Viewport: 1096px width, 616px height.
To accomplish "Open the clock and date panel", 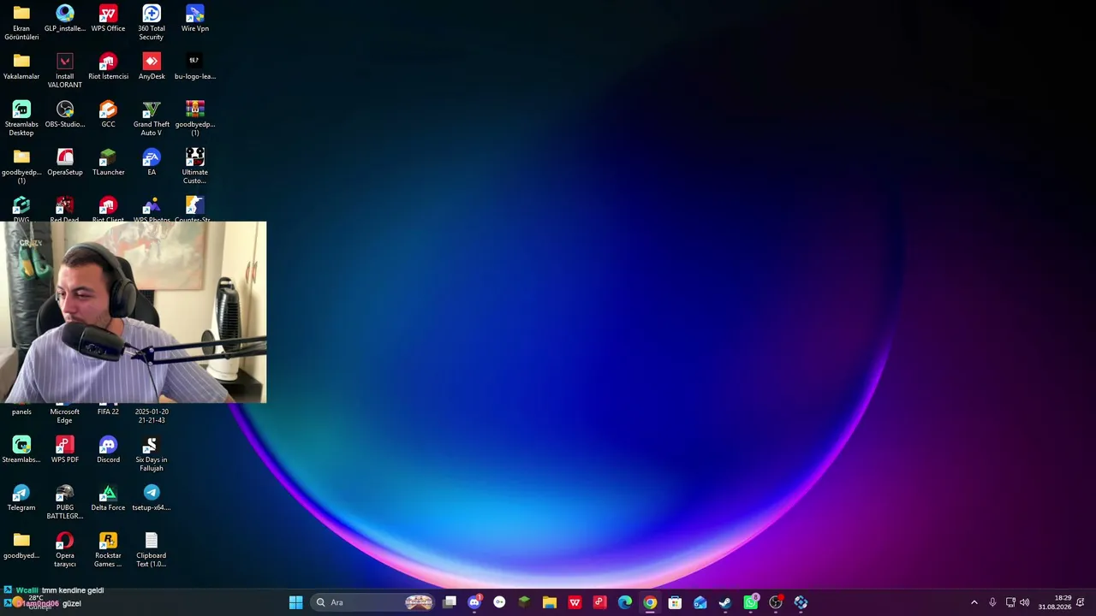I will (x=1055, y=602).
